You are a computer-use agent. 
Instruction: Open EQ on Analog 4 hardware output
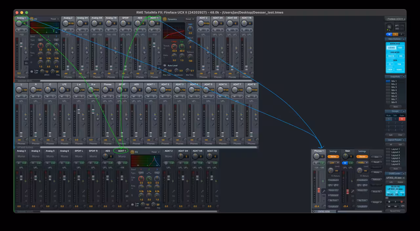coord(41,196)
